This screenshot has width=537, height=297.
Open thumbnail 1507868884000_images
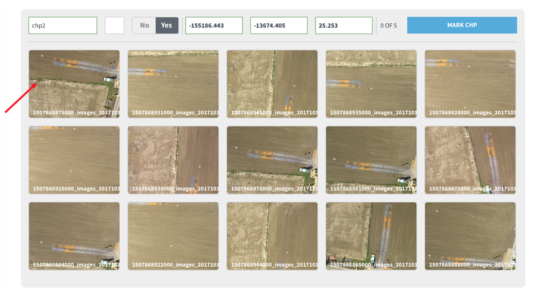click(74, 236)
